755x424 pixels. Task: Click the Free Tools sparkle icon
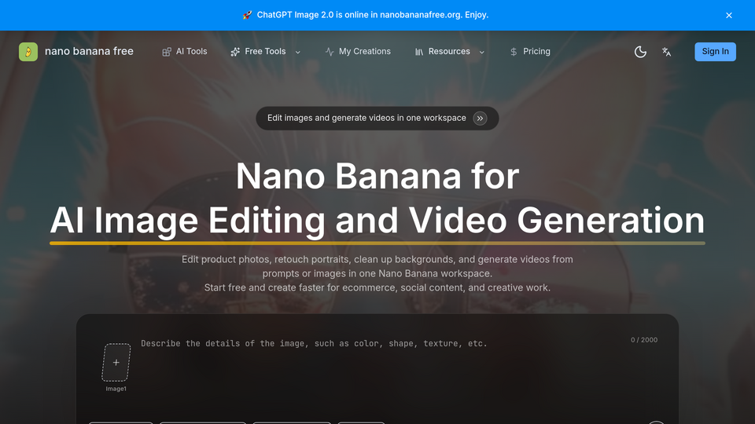235,52
